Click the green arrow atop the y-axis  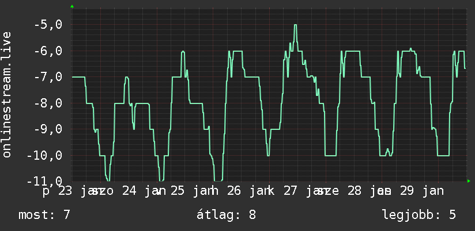(x=72, y=6)
